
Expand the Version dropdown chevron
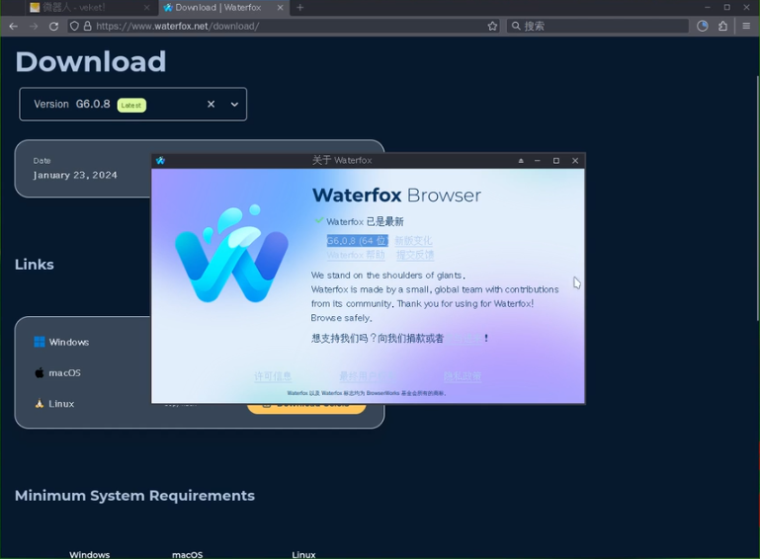234,104
